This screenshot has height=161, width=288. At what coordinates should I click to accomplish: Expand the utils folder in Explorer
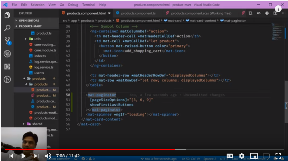click(x=37, y=39)
